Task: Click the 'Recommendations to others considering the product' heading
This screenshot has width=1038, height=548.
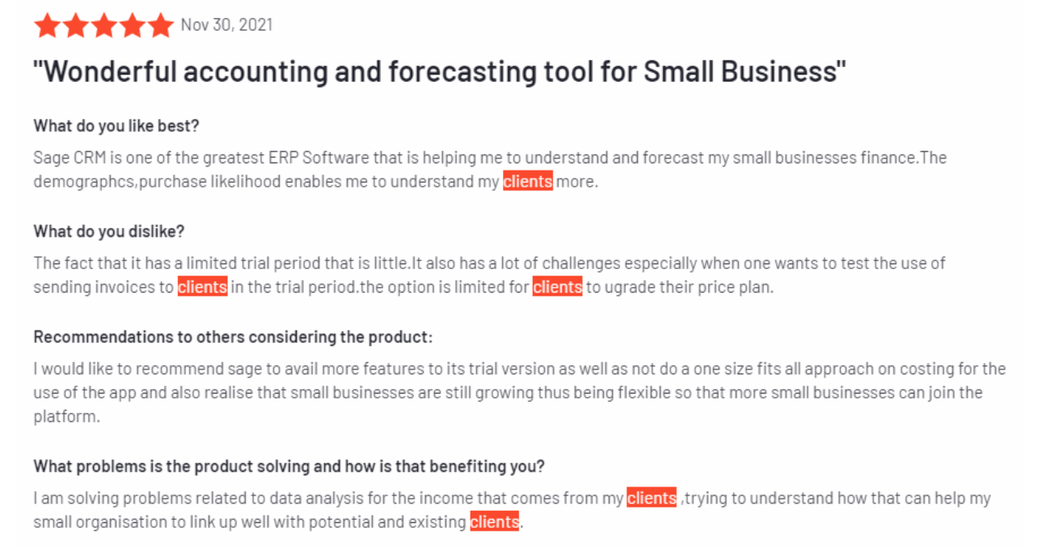Action: [x=233, y=337]
